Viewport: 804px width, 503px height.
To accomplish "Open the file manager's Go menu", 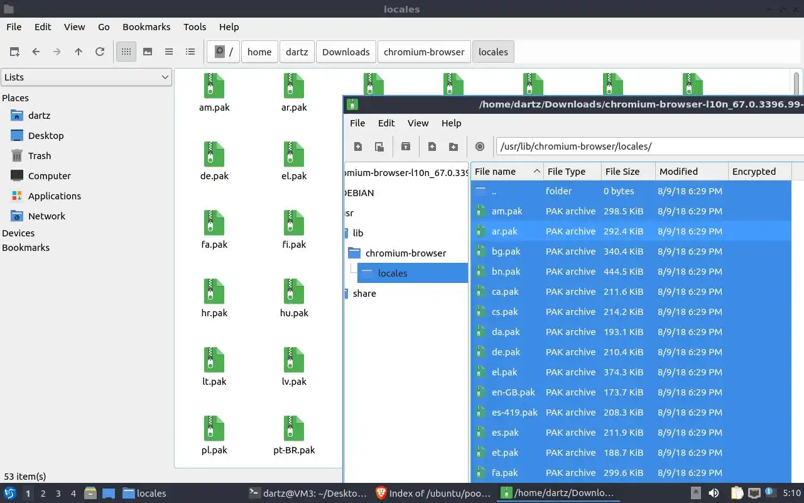I will point(104,27).
